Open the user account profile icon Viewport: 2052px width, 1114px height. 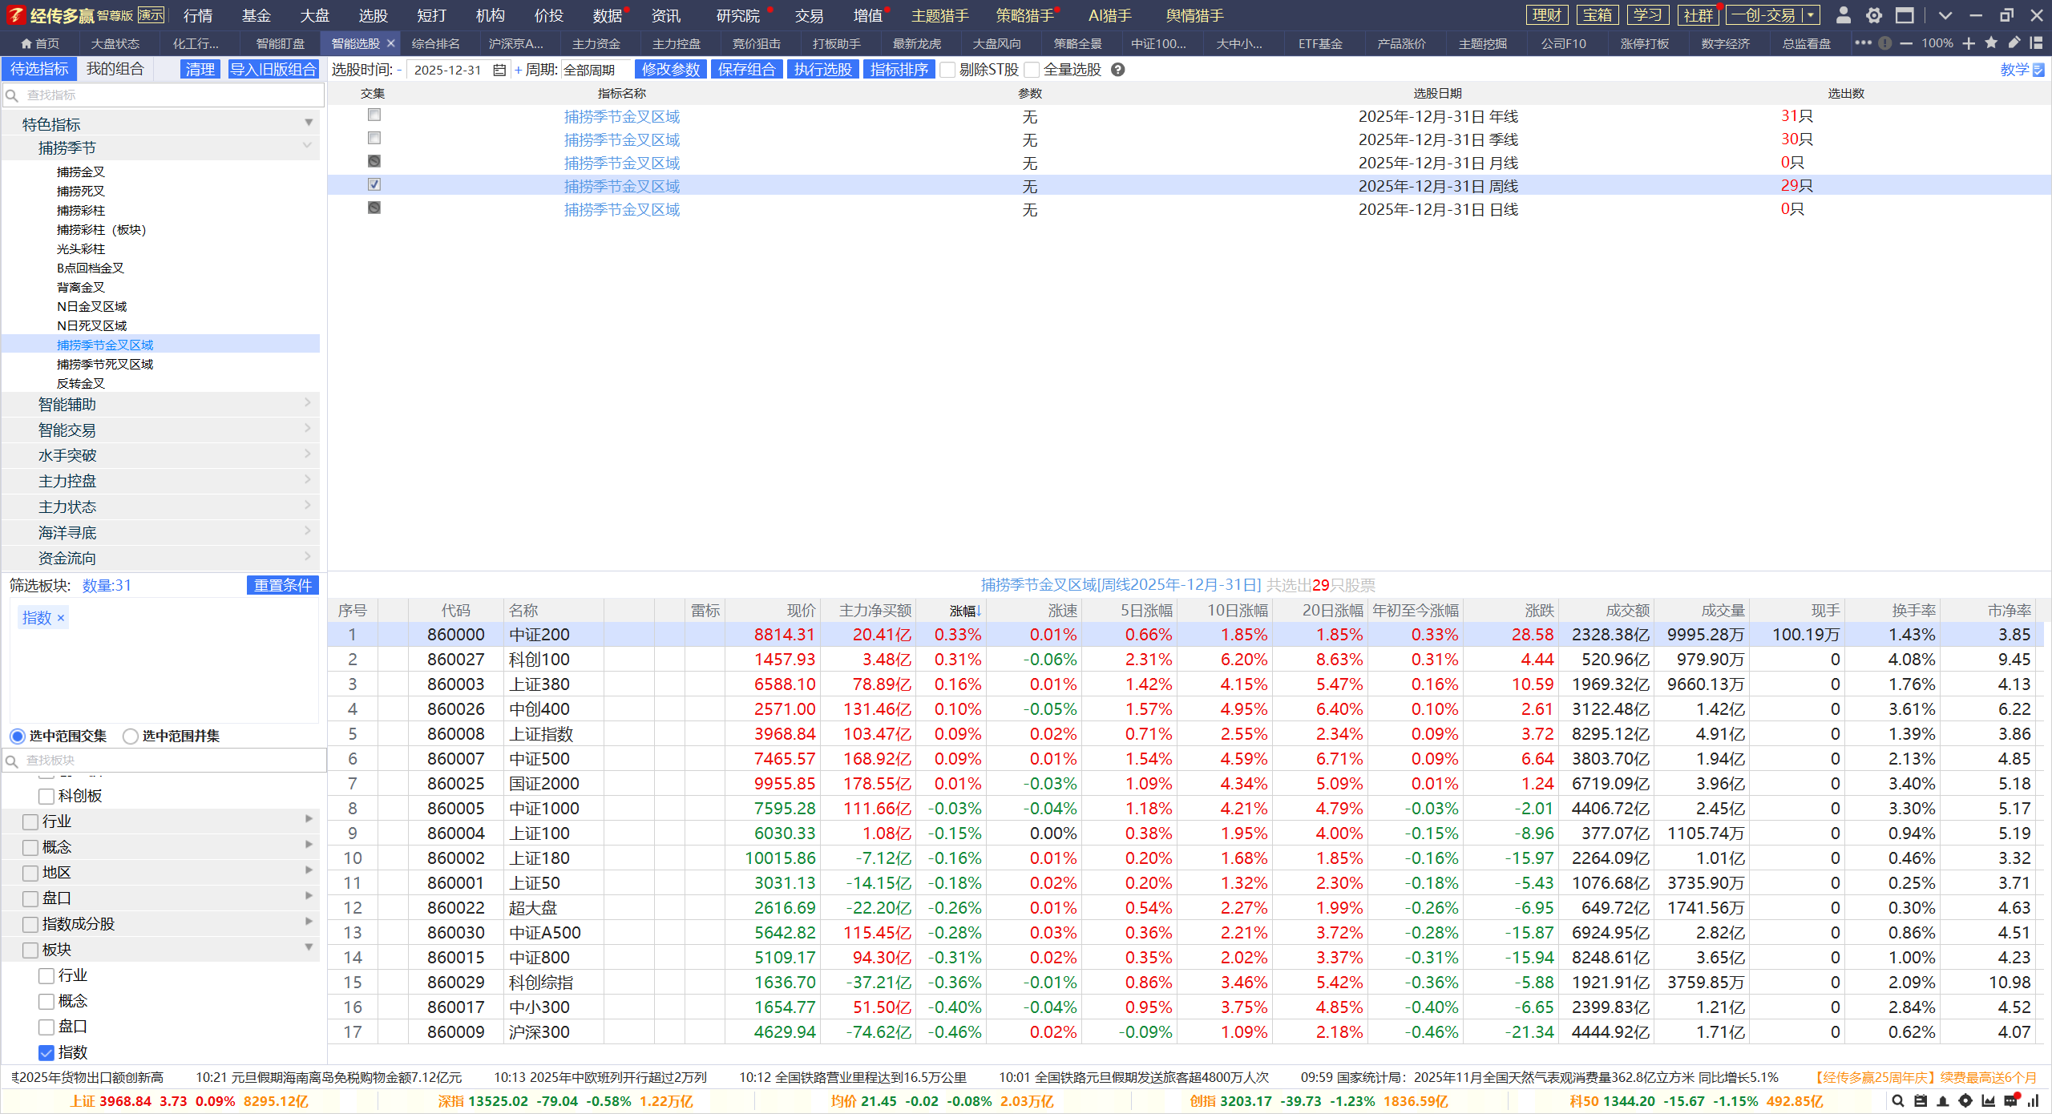(1843, 15)
